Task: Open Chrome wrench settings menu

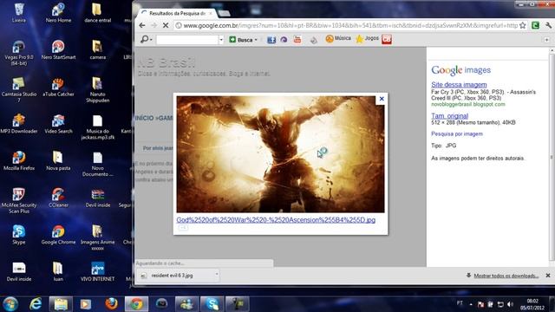Action: click(x=548, y=25)
